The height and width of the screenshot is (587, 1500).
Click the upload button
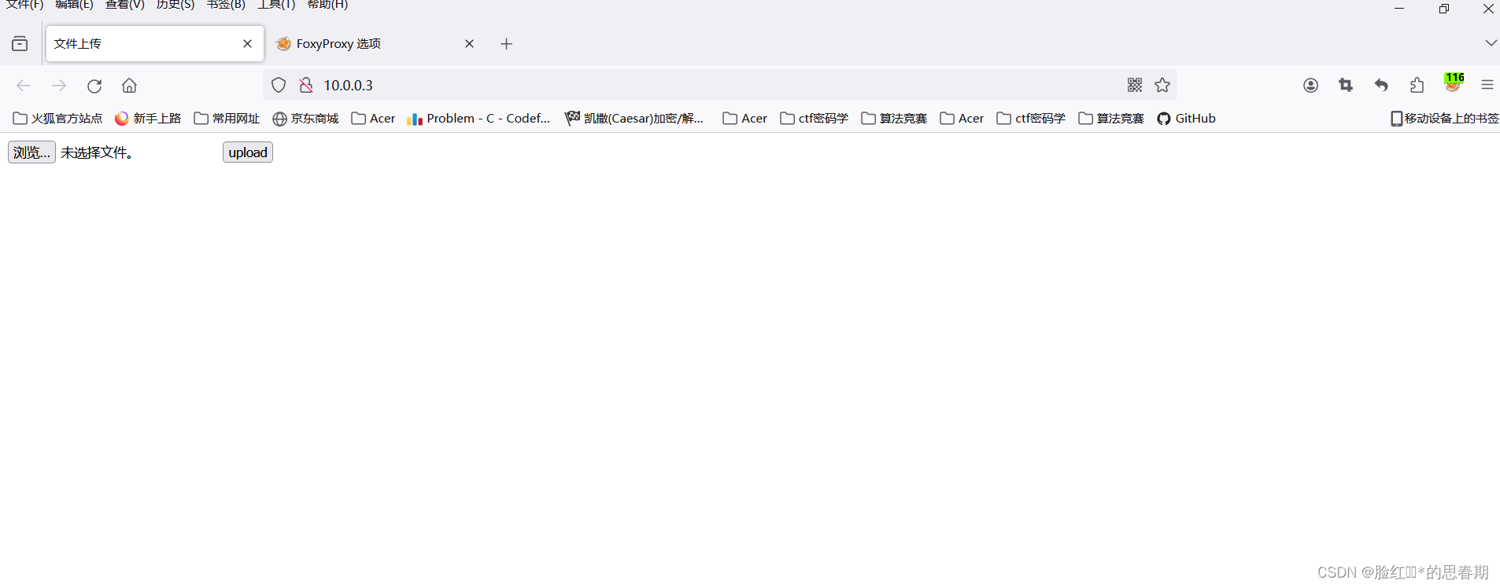click(248, 152)
